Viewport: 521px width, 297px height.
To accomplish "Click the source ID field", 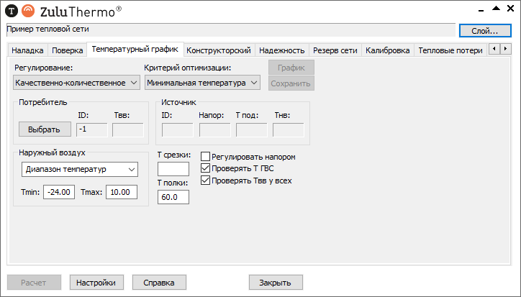I will click(x=178, y=129).
